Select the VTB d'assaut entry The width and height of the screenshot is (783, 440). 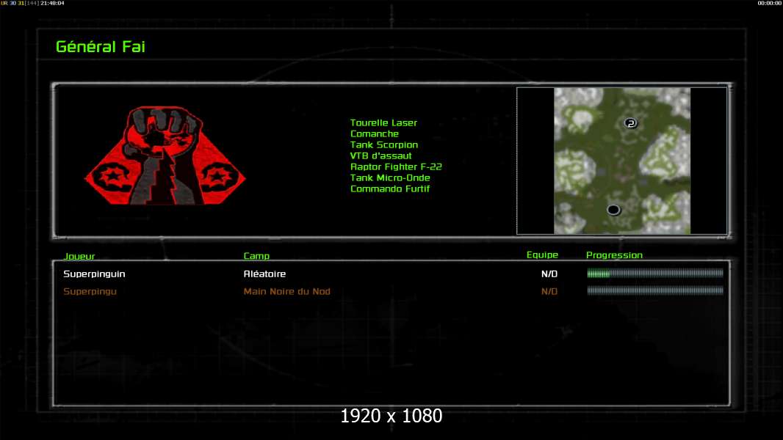click(x=381, y=155)
